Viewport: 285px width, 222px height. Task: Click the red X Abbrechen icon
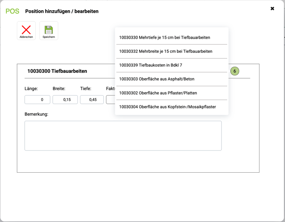click(26, 30)
